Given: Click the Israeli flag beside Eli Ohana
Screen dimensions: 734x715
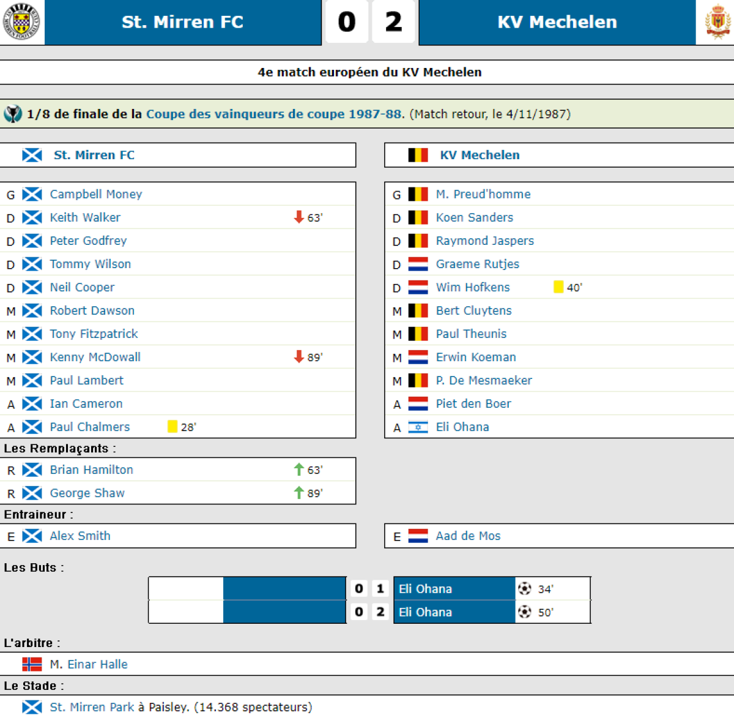Looking at the screenshot, I should point(418,427).
